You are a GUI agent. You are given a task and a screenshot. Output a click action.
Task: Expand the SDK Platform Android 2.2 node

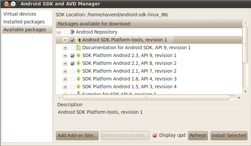pyautogui.click(x=65, y=63)
